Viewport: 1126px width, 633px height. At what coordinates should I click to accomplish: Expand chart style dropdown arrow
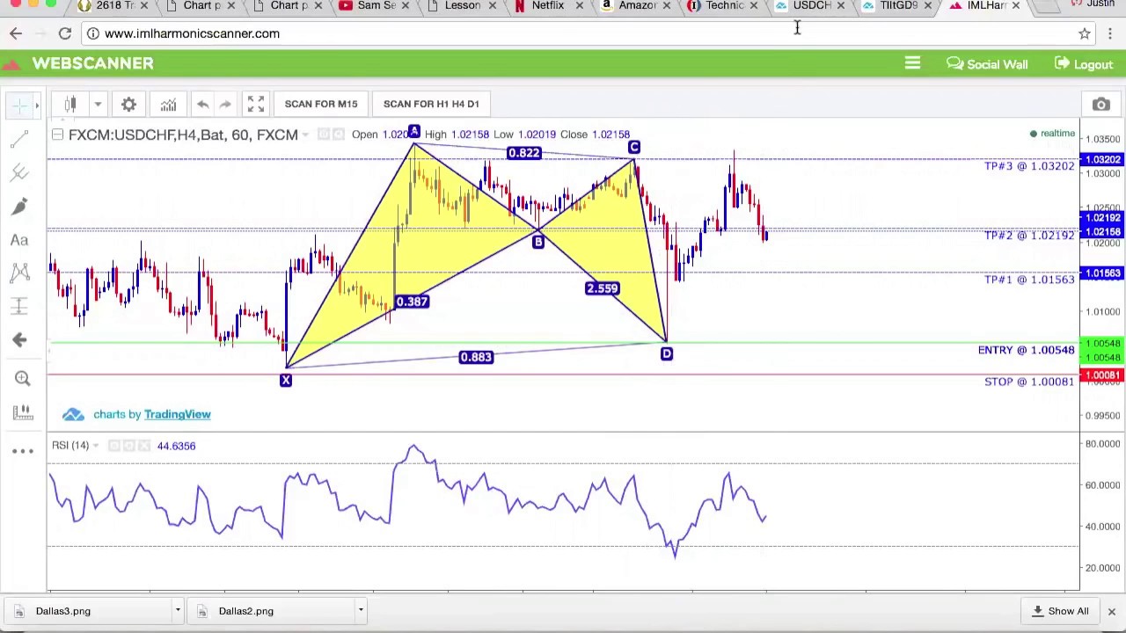(x=98, y=105)
